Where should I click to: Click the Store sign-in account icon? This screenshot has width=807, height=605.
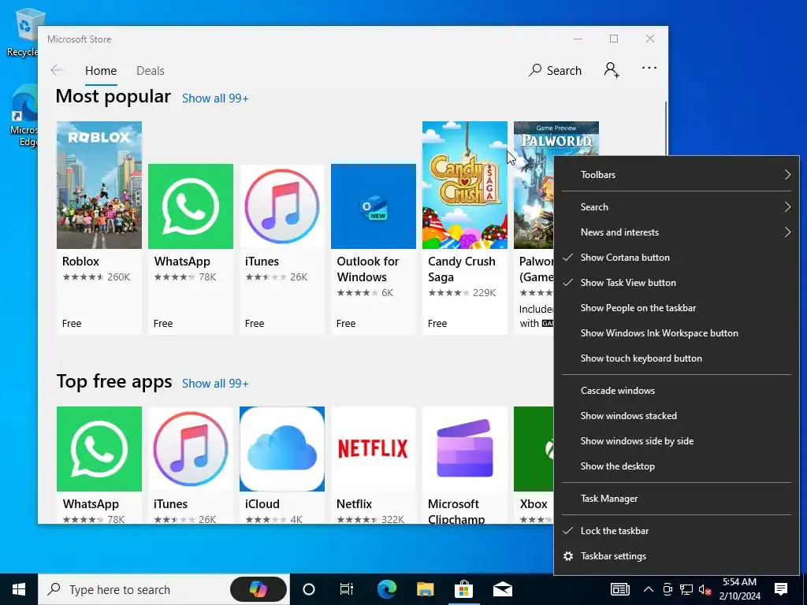click(612, 70)
